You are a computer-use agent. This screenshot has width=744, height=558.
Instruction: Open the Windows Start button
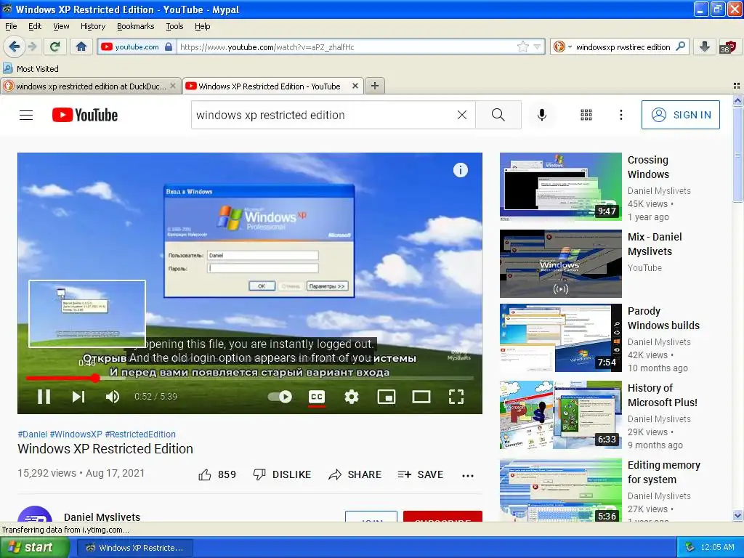pos(34,547)
